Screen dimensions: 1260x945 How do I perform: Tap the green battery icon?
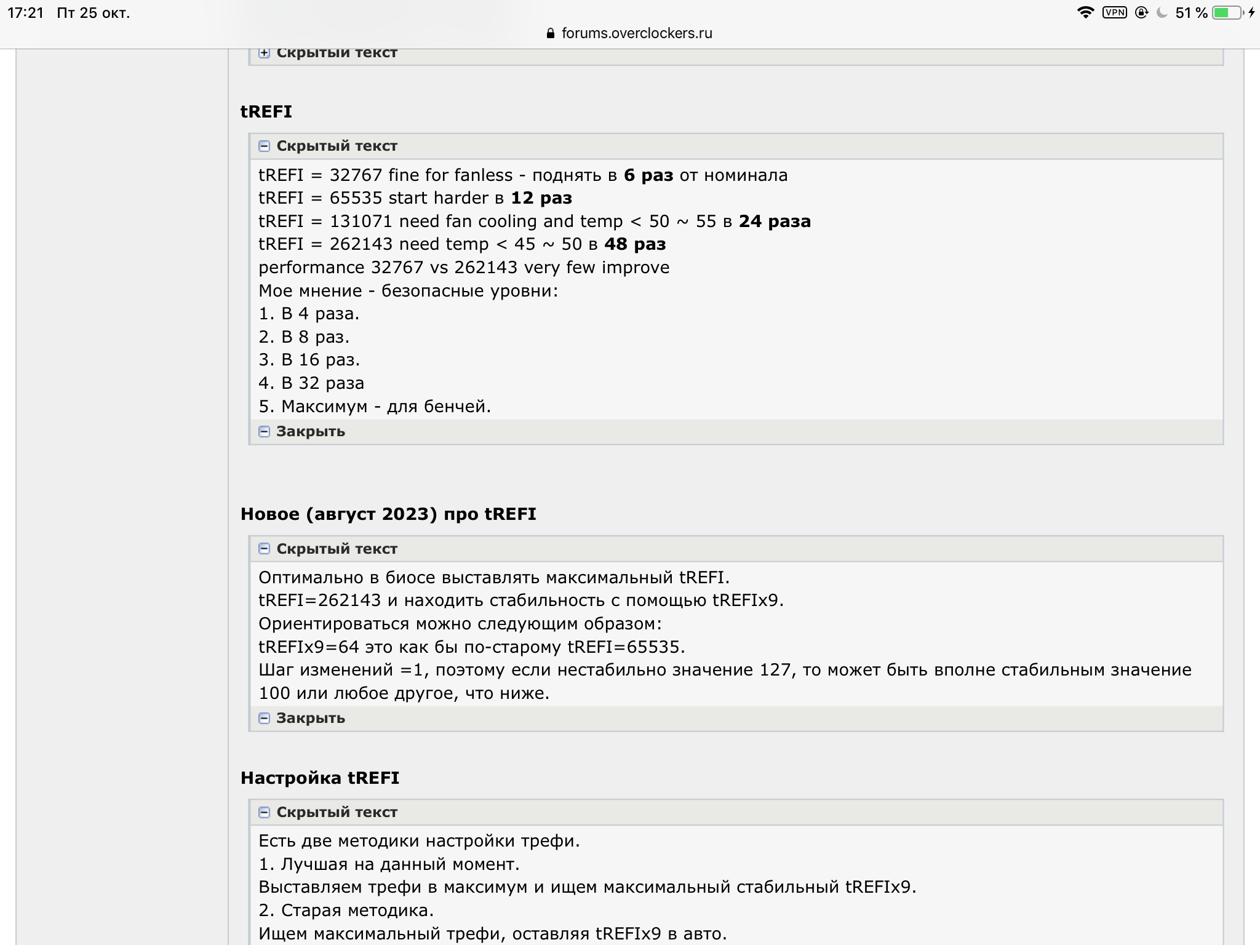[1227, 13]
